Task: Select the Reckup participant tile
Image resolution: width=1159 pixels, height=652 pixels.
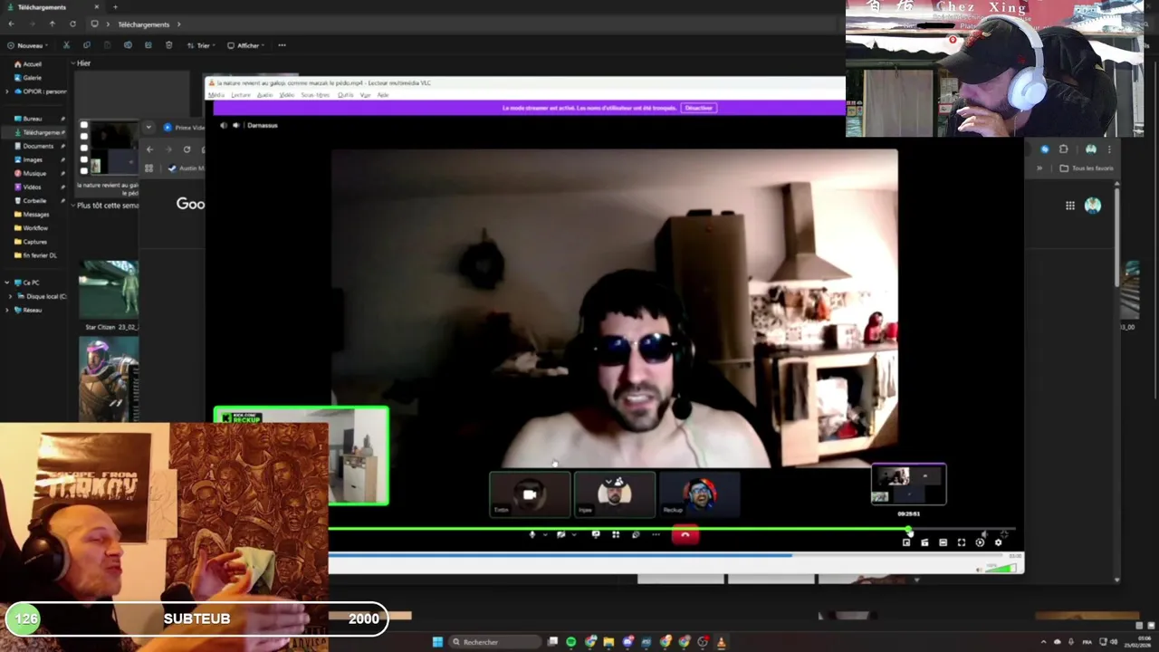Action: [699, 494]
